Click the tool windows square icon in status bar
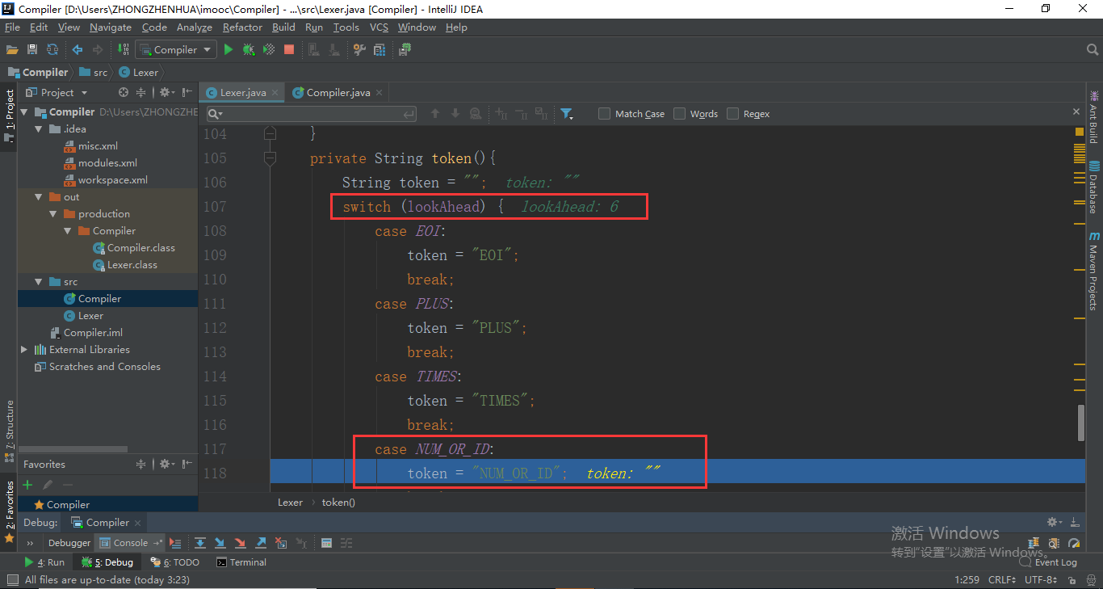This screenshot has width=1103, height=589. [x=12, y=580]
